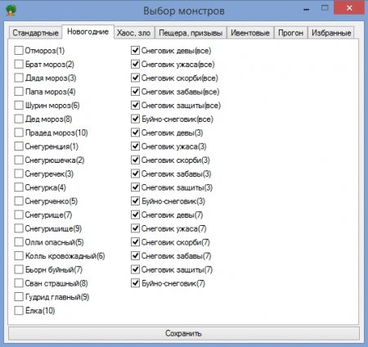
Task: Check Колль кровожадный(6)
Action: (19, 256)
